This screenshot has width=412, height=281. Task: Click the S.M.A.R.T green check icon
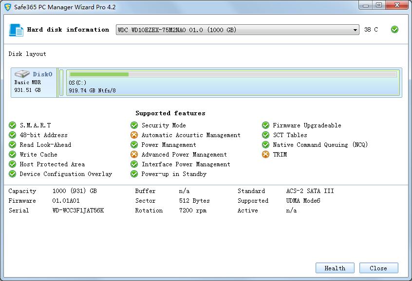click(13, 125)
